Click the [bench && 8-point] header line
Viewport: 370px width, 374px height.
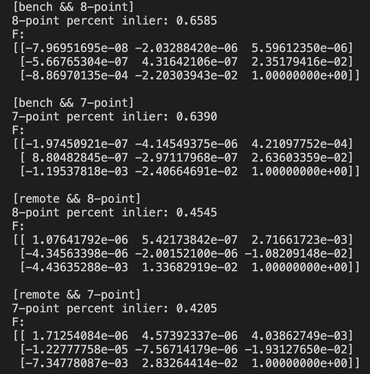coord(73,7)
